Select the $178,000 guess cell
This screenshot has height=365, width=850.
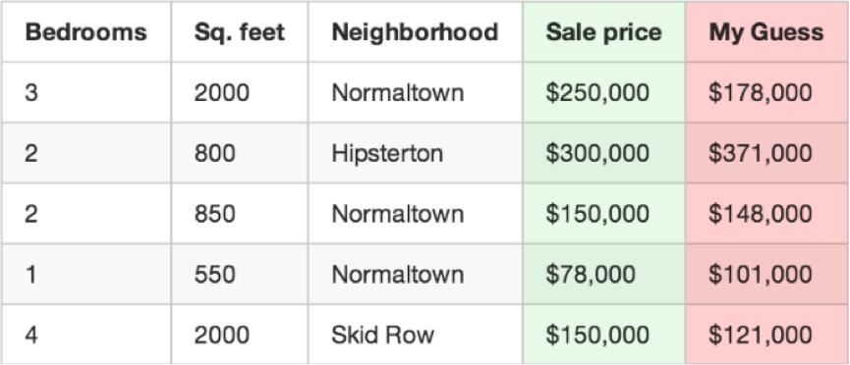(766, 92)
